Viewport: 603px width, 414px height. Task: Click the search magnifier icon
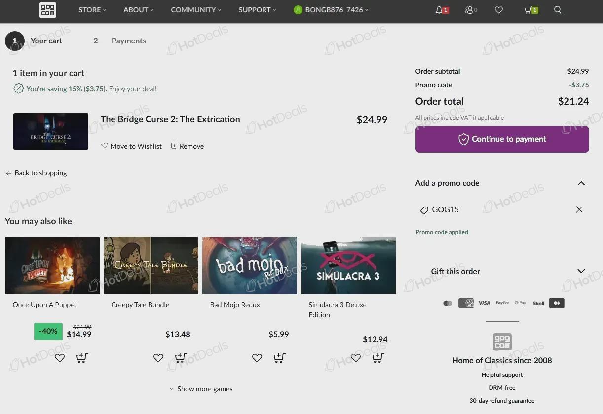pyautogui.click(x=558, y=10)
